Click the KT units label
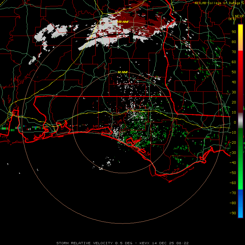 232,19
